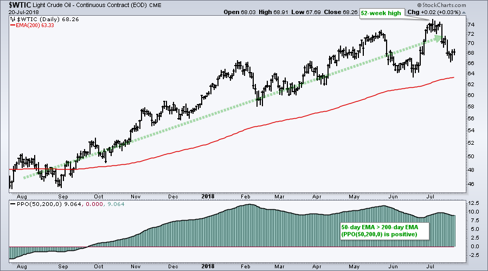Click the small up triangle after Chg value

[464, 13]
